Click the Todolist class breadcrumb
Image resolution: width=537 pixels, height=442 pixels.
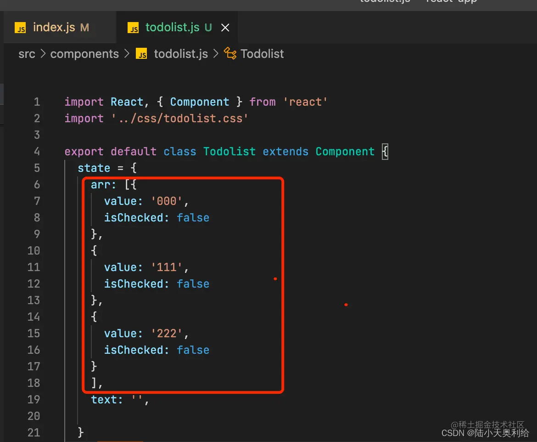(x=262, y=54)
